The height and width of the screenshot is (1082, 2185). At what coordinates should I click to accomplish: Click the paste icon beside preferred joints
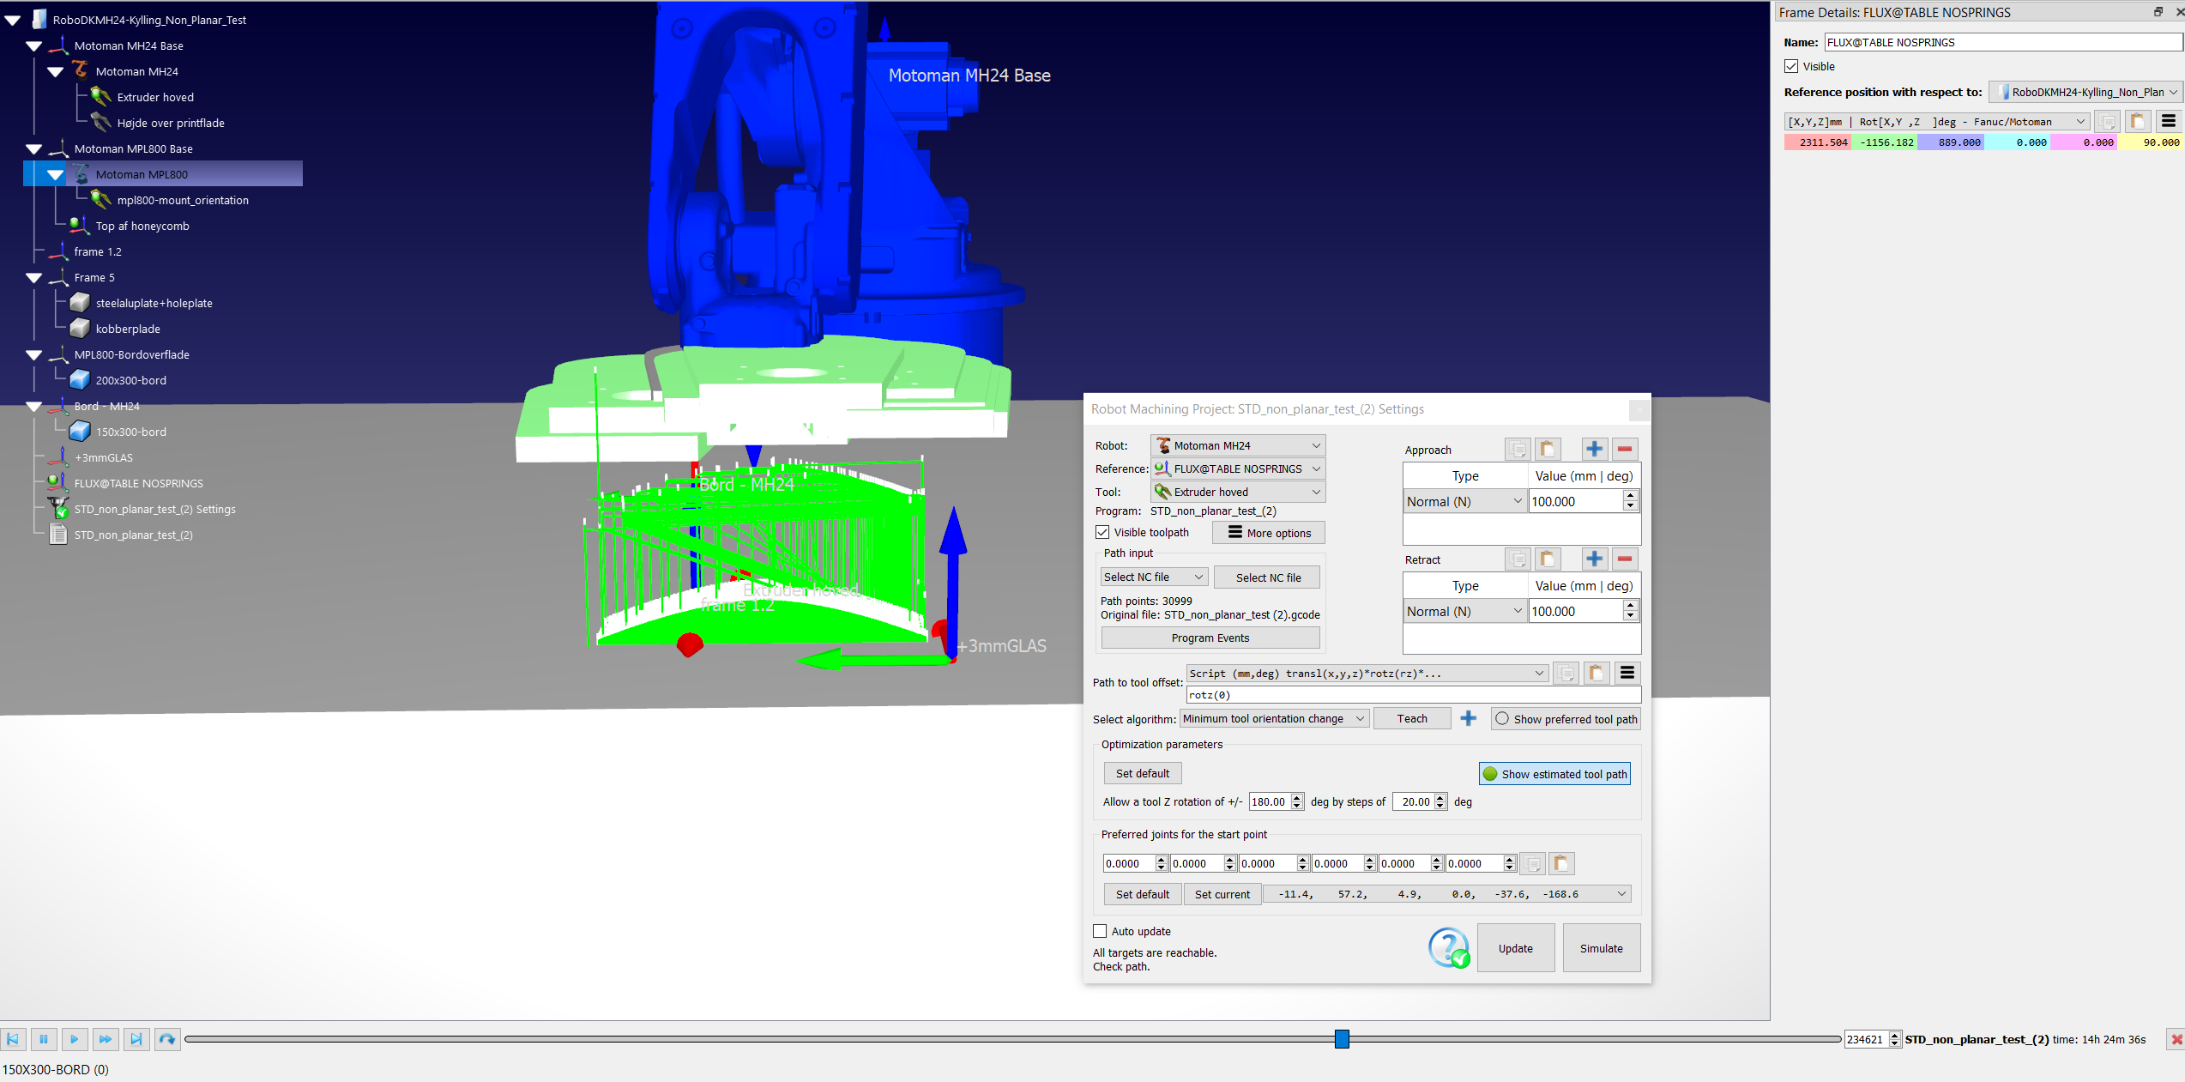[x=1561, y=863]
